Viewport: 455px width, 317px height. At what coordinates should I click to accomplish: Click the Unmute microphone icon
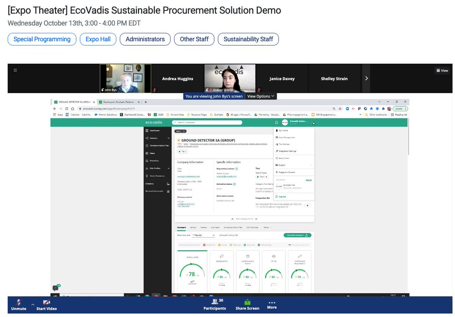point(18,303)
